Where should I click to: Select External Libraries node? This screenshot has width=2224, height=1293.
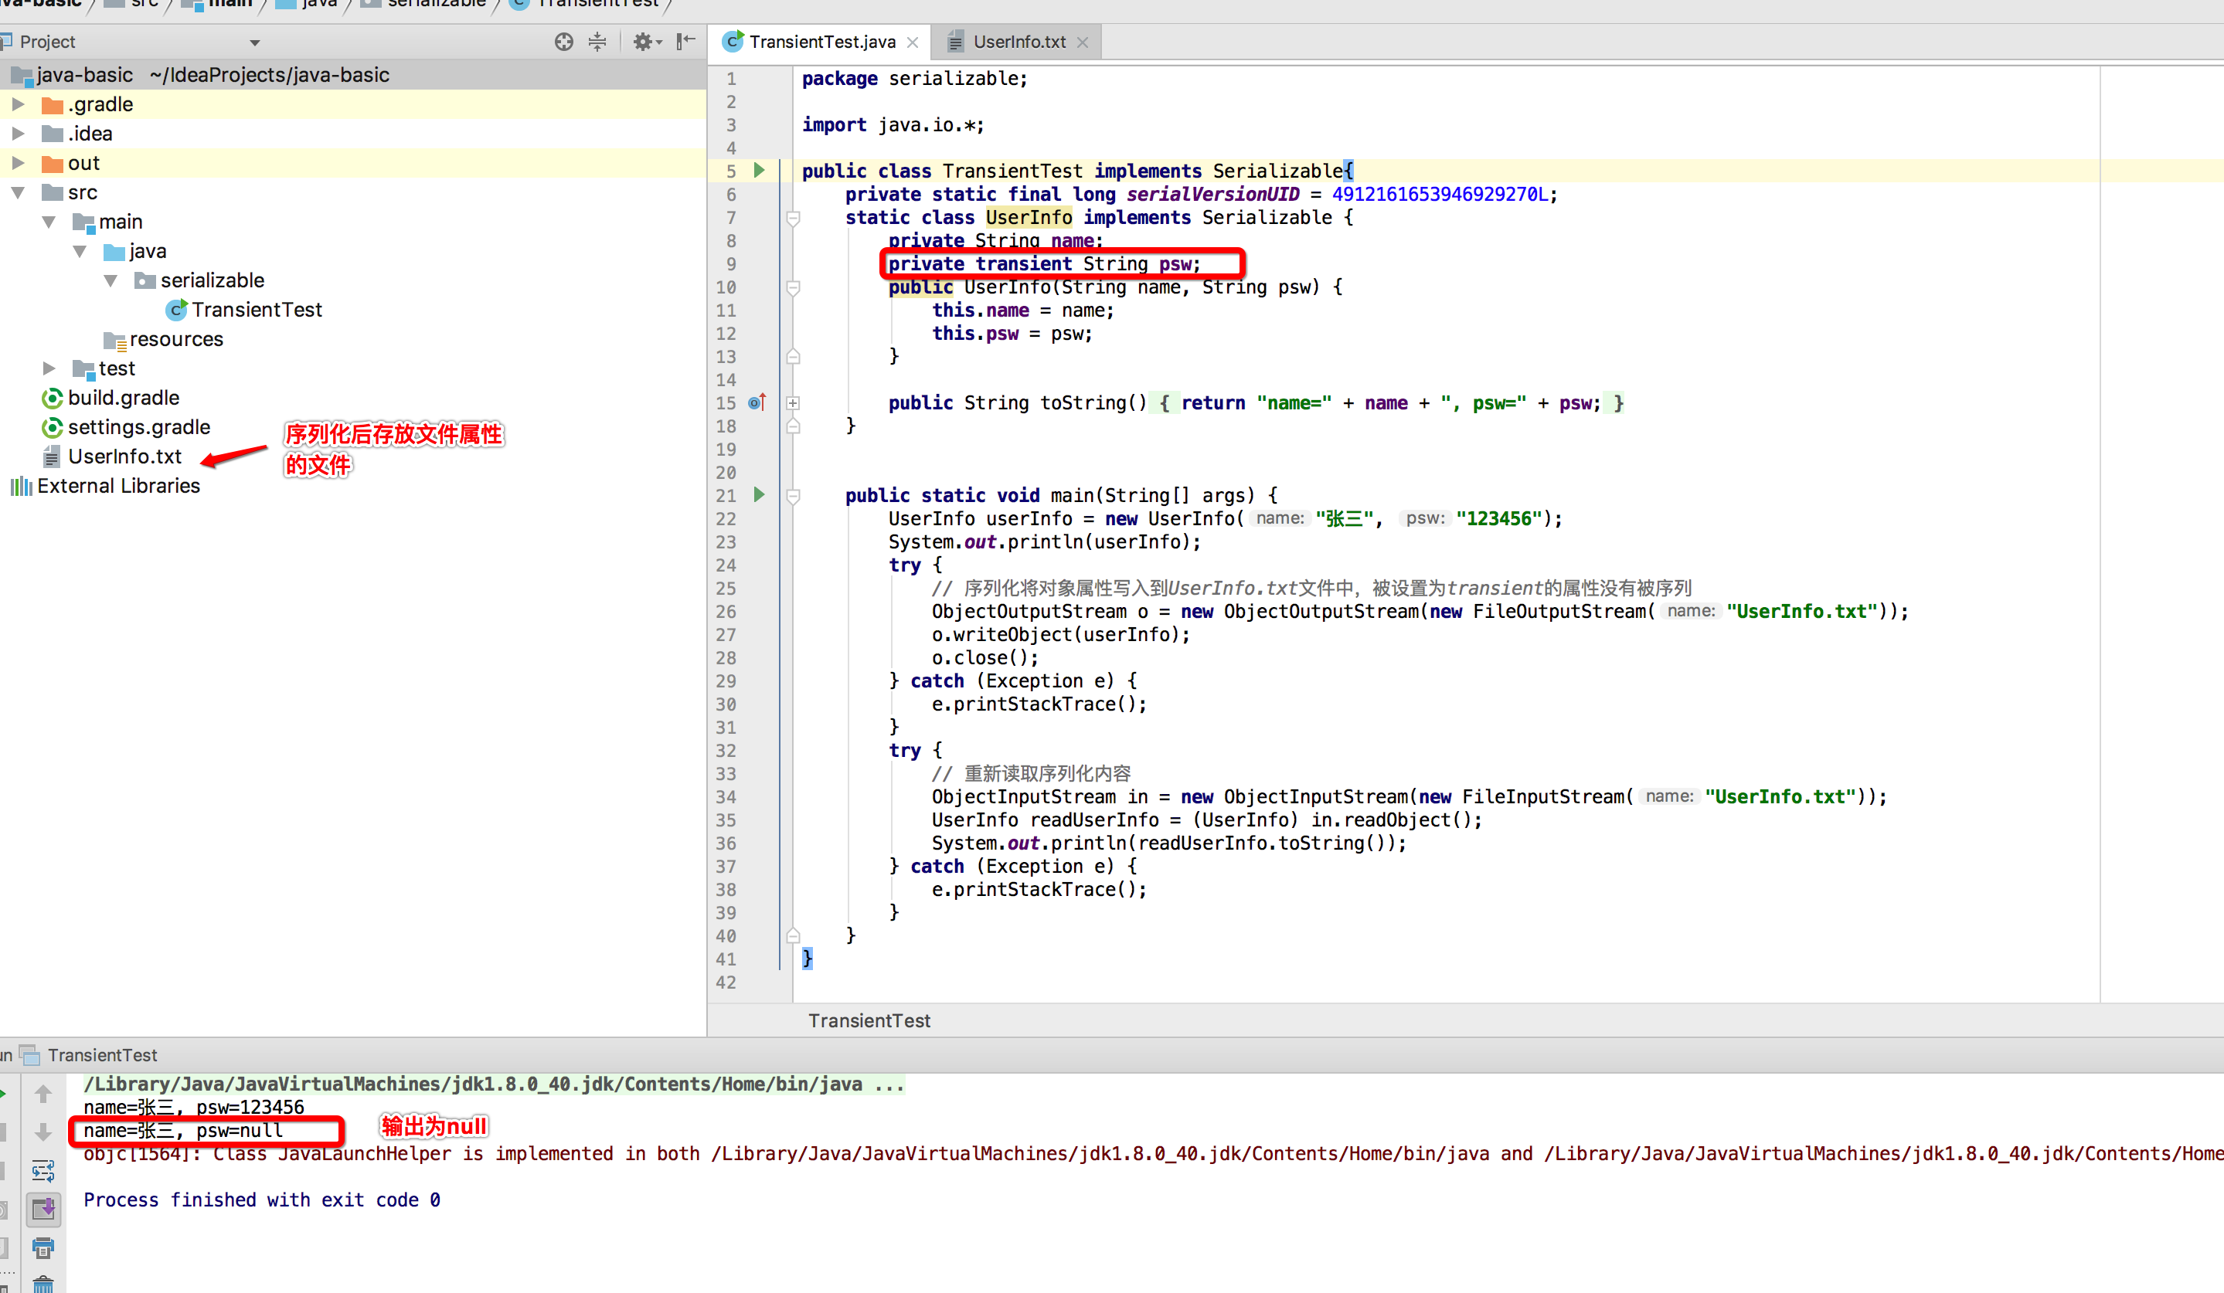click(x=118, y=486)
